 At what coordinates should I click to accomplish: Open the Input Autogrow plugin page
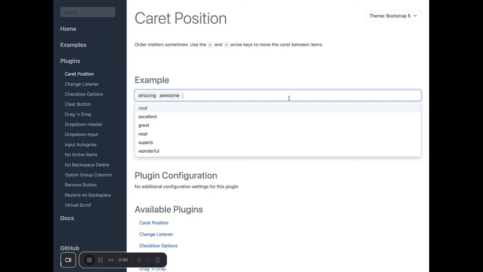(81, 145)
